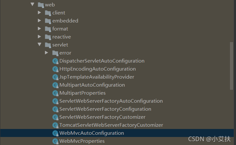This screenshot has width=236, height=145.
Task: Click WebMvcAutoConfiguration class icon
Action: 55,133
